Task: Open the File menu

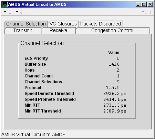Action: click(7, 12)
